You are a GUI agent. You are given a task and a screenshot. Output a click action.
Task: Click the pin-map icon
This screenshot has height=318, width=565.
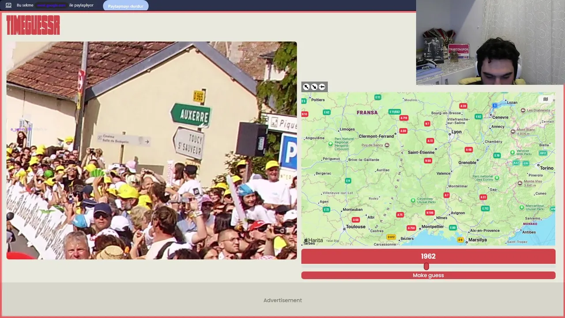(322, 87)
